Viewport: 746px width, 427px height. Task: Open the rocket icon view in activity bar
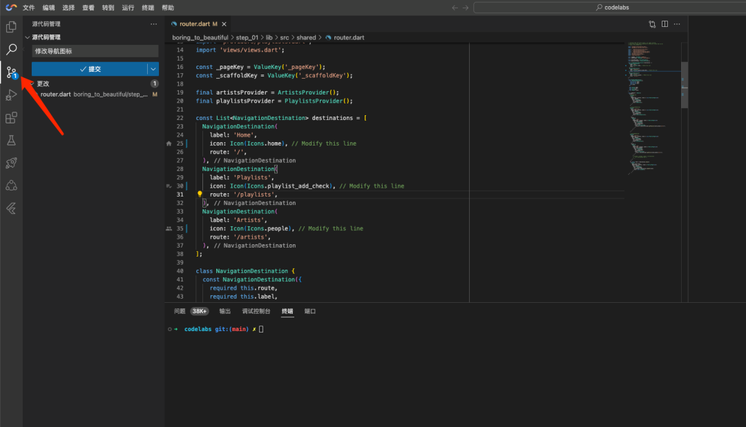pyautogui.click(x=11, y=163)
